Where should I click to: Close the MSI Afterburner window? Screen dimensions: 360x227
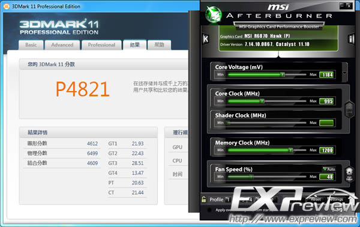coord(349,6)
